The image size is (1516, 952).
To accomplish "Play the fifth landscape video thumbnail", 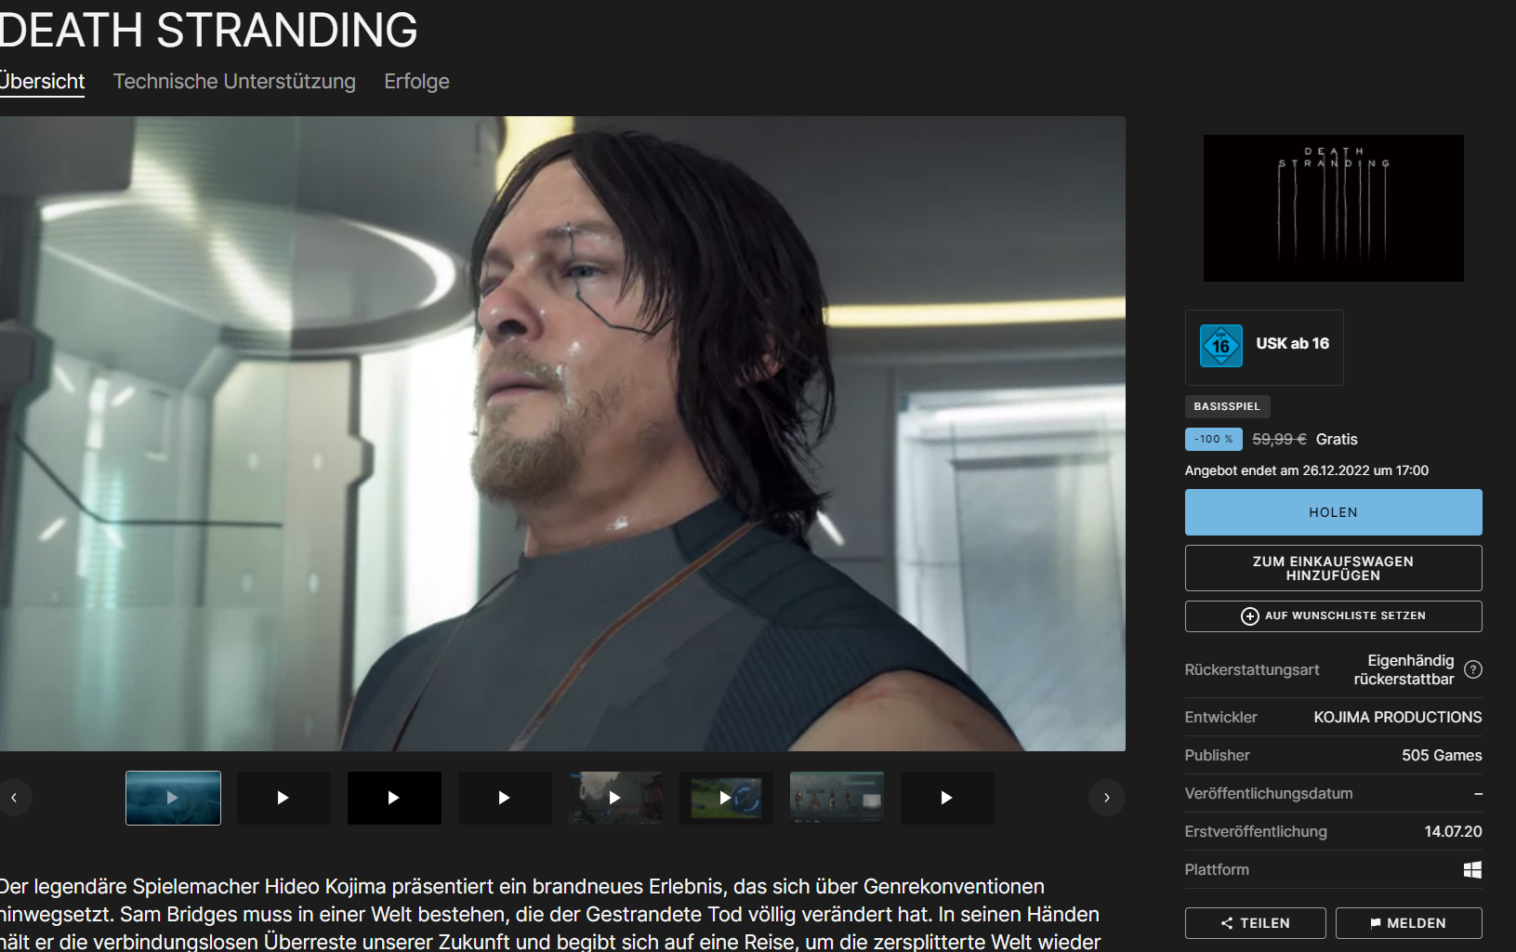I will 615,798.
